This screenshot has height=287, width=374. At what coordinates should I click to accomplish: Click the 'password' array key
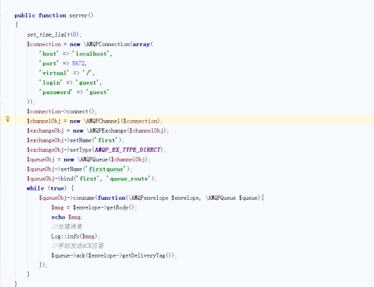coord(55,92)
